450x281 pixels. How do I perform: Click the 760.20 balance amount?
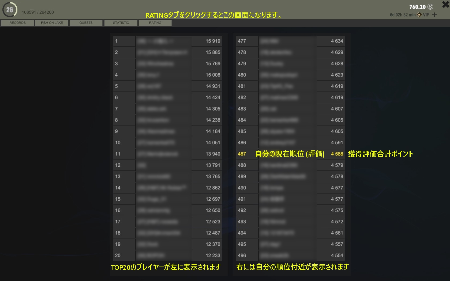pos(417,7)
